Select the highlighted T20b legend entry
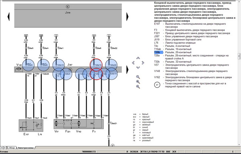 [x=158, y=52]
